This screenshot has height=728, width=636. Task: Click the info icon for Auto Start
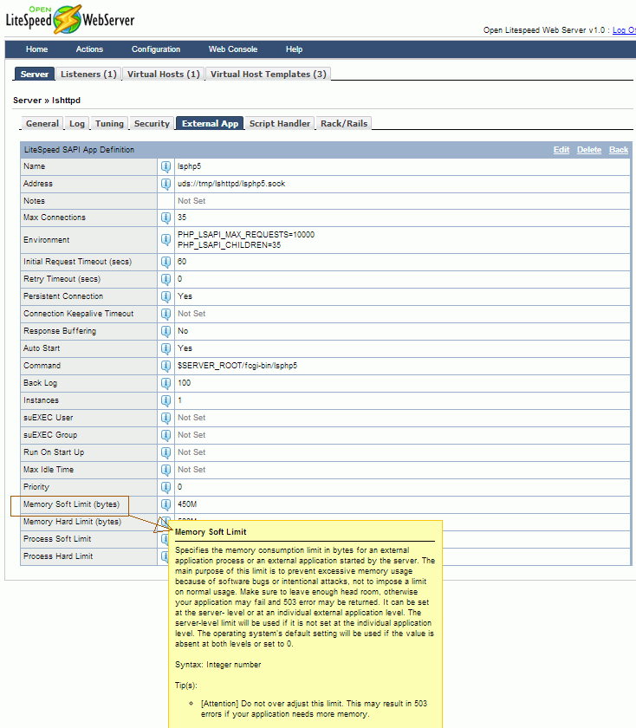pos(165,348)
